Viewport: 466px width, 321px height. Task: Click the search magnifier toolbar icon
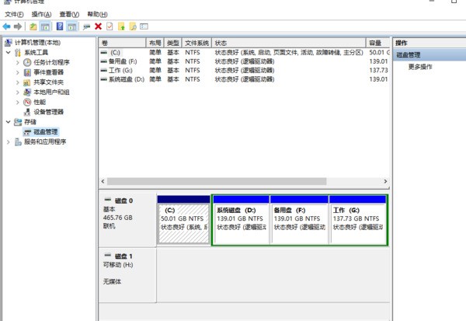tap(133, 26)
